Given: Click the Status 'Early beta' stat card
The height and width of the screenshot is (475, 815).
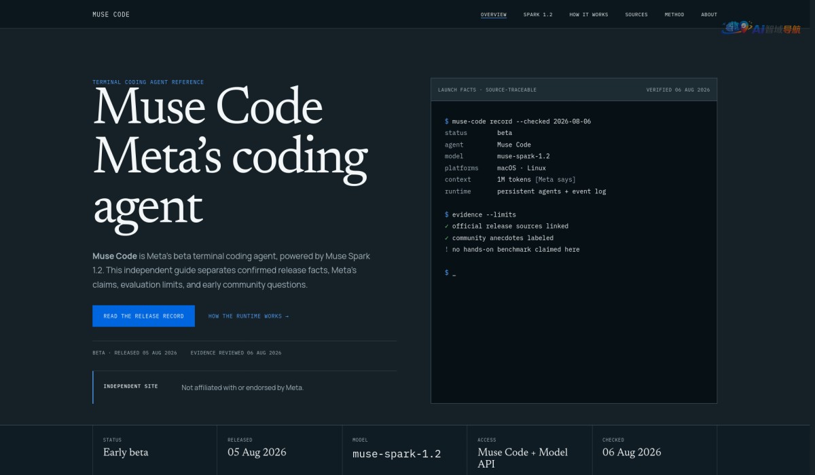Looking at the screenshot, I should pos(155,451).
